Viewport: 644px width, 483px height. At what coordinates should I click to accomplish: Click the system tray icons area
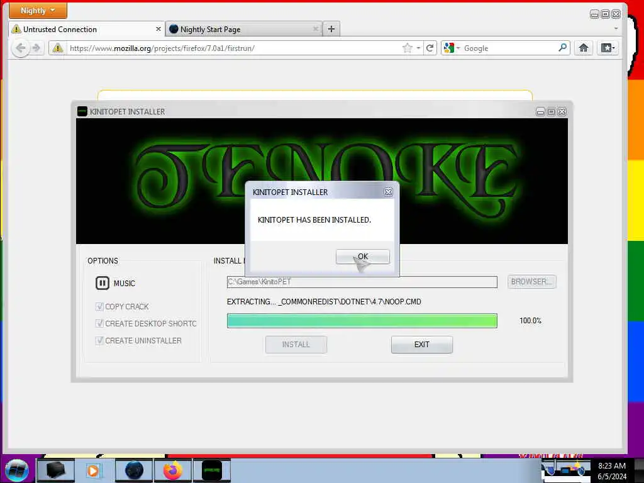[565, 470]
